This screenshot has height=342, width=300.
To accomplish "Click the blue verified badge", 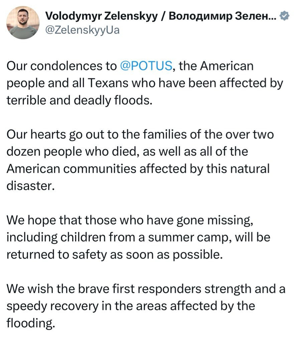I will (x=284, y=16).
